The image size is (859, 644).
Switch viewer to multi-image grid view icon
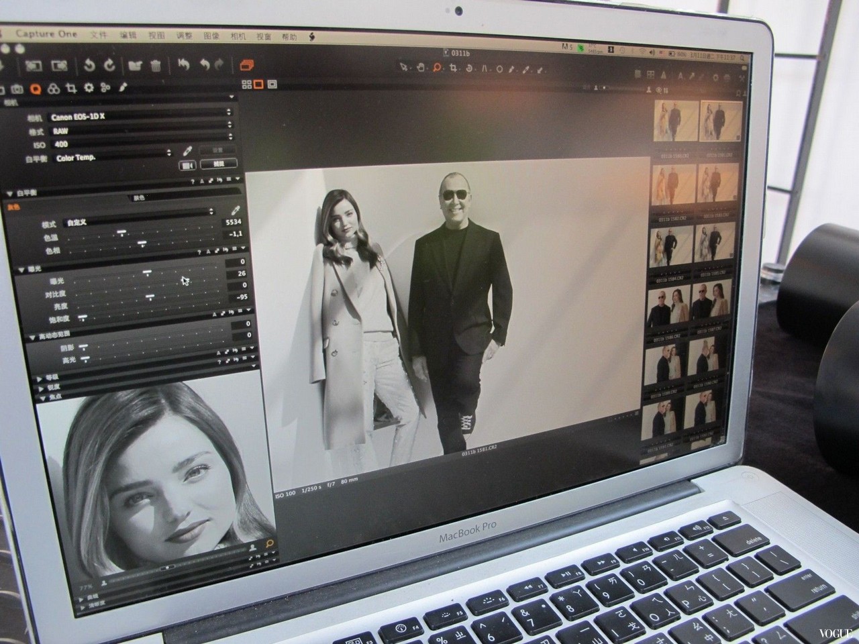coord(246,84)
